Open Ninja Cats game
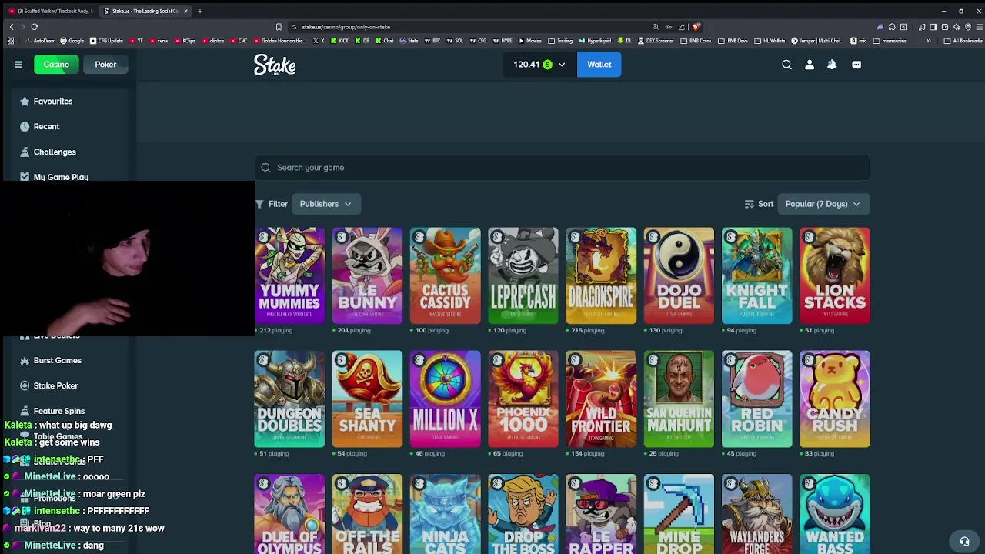The height and width of the screenshot is (554, 985). 445,514
